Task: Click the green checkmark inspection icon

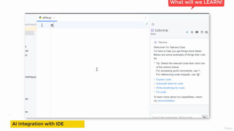Action: (x=147, y=24)
